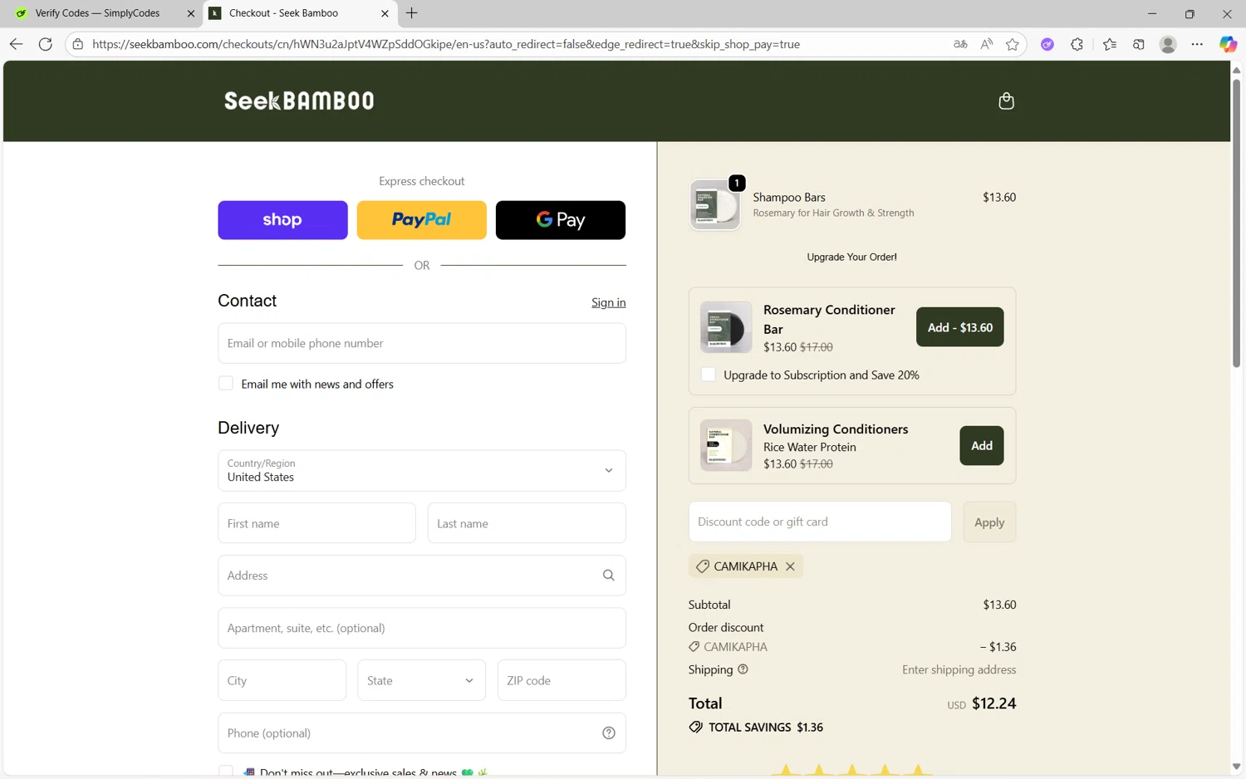Click the Total amount $12.24
1246x779 pixels.
click(993, 703)
